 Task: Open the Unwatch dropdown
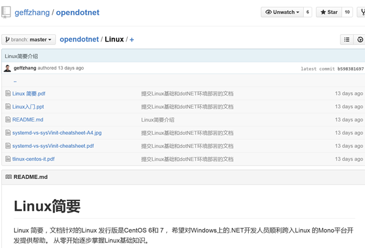(282, 12)
